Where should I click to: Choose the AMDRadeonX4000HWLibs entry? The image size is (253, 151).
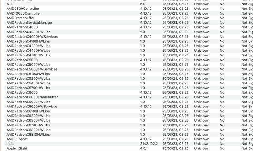28,32
